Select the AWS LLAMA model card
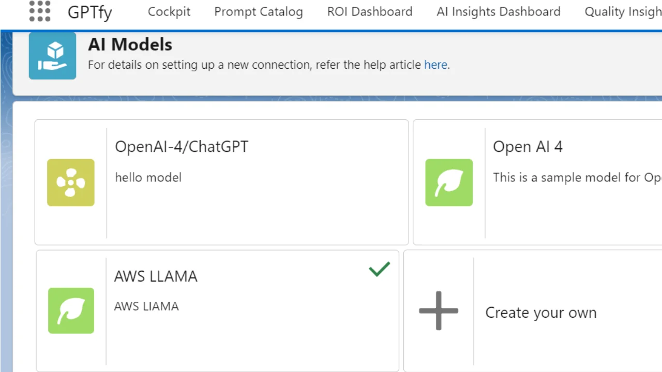The image size is (662, 372). (217, 311)
